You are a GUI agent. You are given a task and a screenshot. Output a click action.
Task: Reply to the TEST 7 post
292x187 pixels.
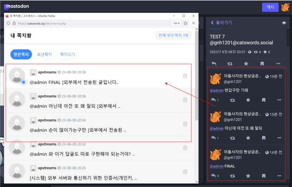(x=214, y=63)
